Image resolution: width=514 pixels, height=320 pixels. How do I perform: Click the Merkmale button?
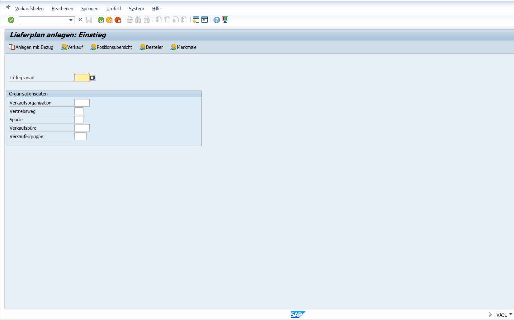183,47
